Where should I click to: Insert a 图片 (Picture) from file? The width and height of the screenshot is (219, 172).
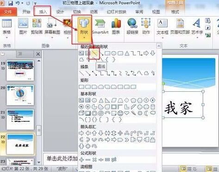point(23,26)
